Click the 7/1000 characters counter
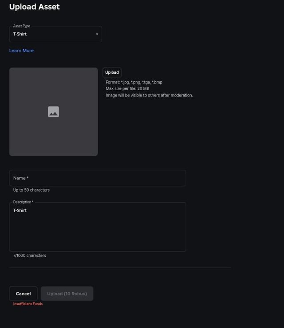 (x=29, y=256)
